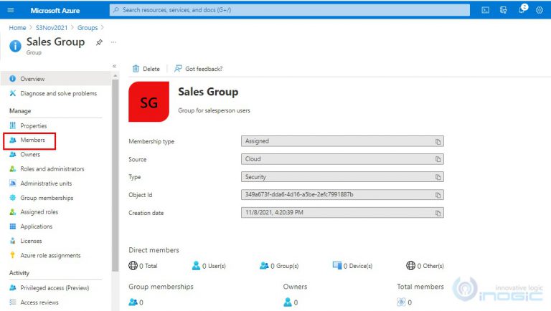Click the Got feedback? button
The width and height of the screenshot is (551, 311).
[198, 69]
